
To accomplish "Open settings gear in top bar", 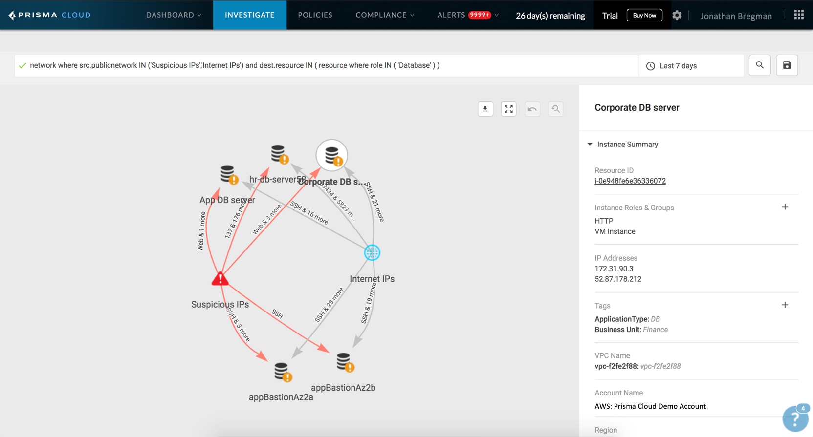I will click(677, 15).
